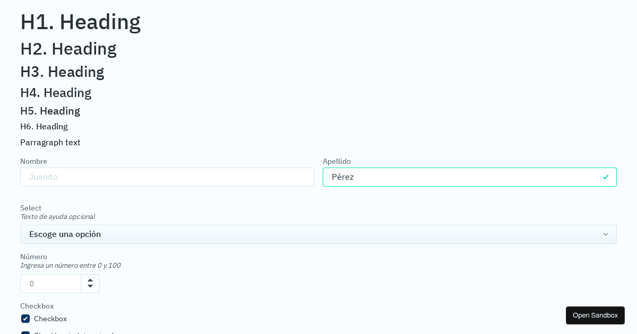Select the H1 Heading text
The height and width of the screenshot is (334, 637).
pyautogui.click(x=80, y=22)
